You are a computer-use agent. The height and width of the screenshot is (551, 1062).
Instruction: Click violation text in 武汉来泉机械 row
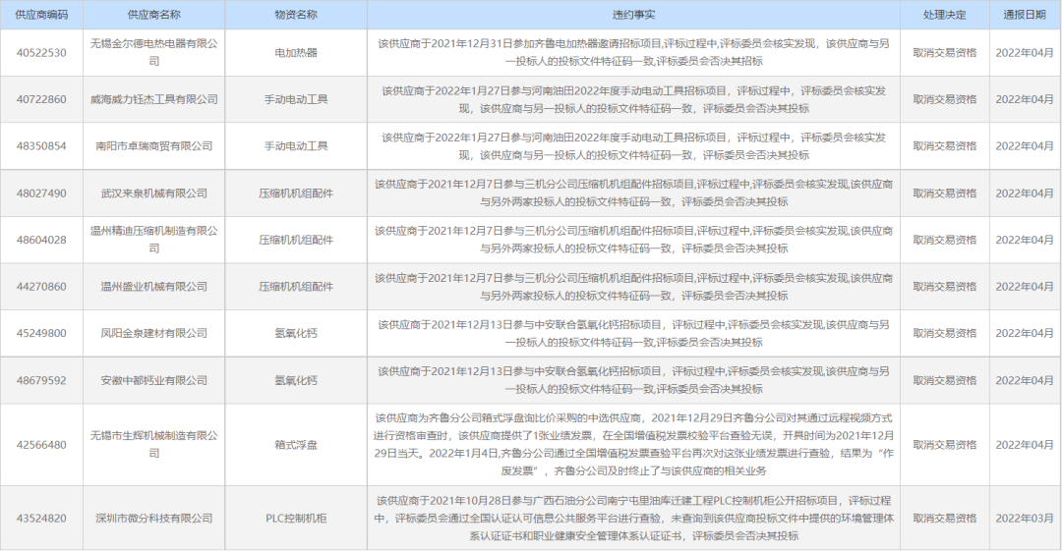[x=633, y=193]
